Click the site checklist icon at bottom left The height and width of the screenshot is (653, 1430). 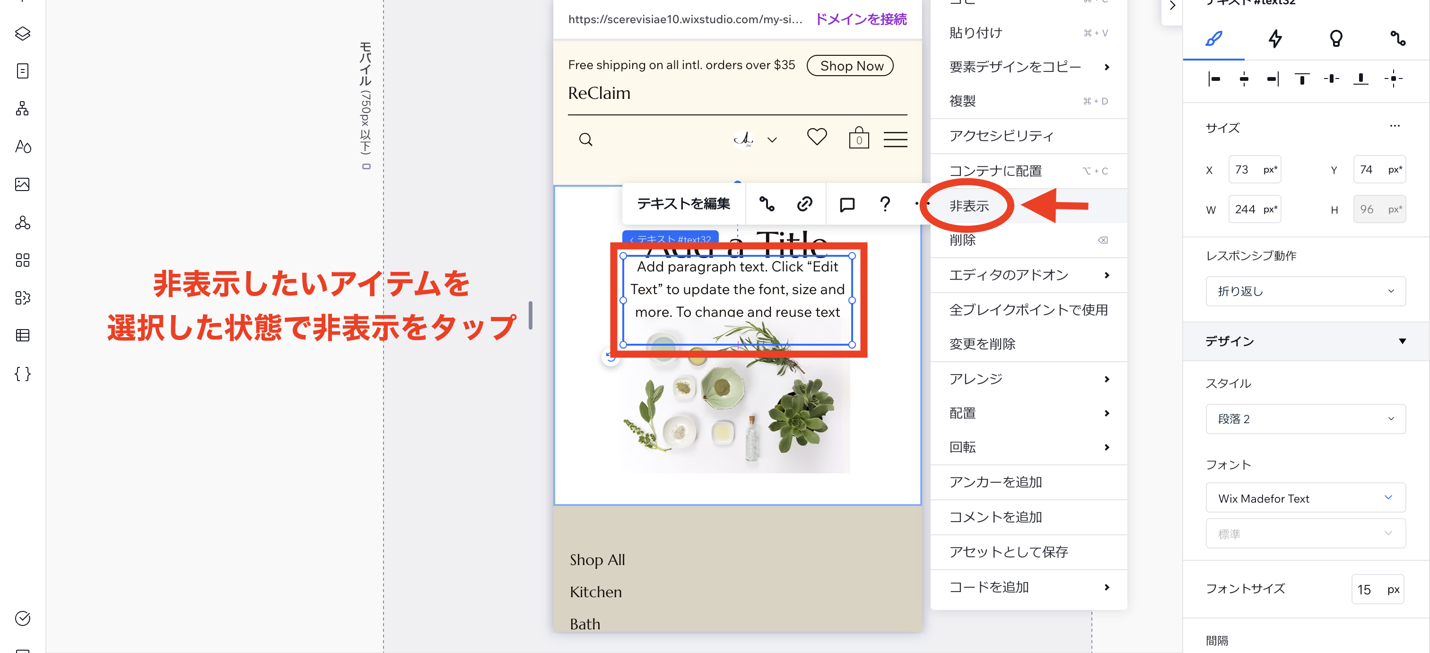point(22,618)
